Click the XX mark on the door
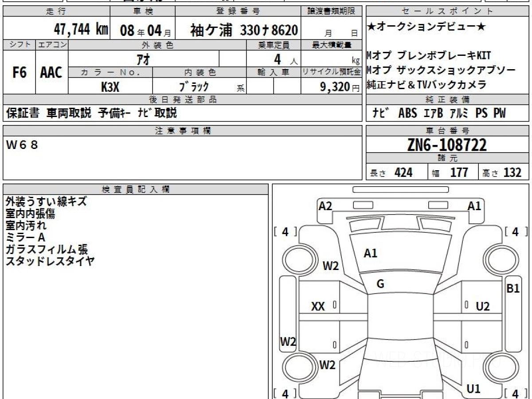Image resolution: width=532 pixels, height=399 pixels. (x=318, y=306)
